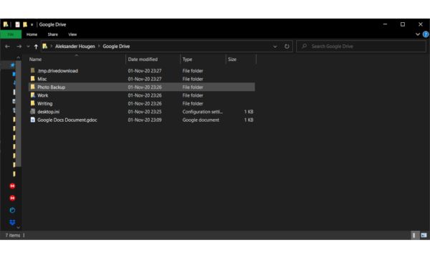Select the Quick access star in the sidebar

click(x=12, y=65)
